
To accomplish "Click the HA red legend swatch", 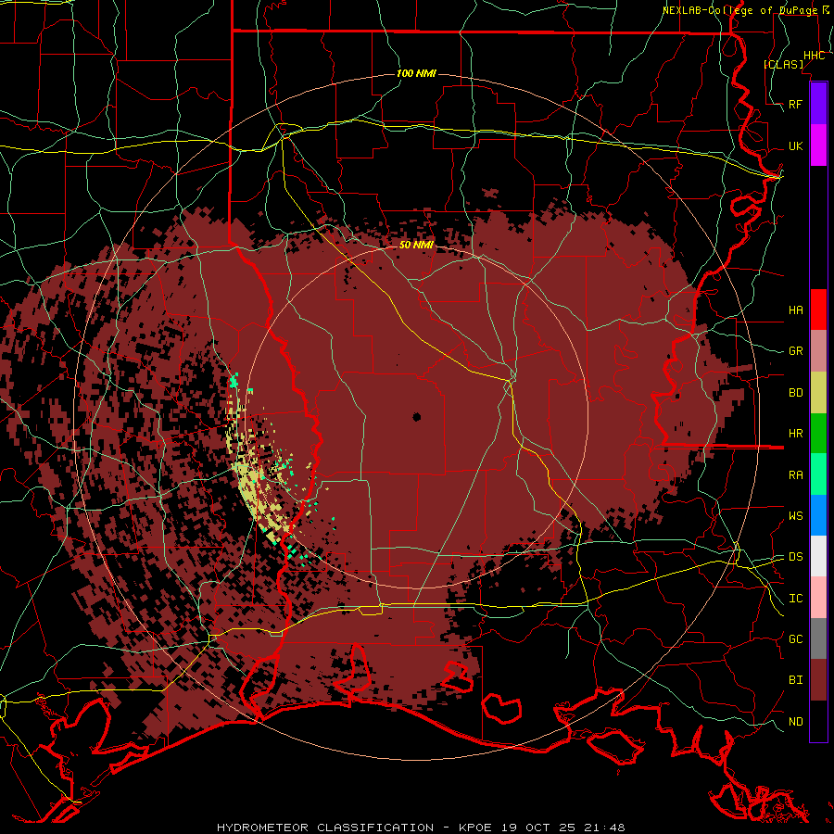I will click(x=818, y=310).
